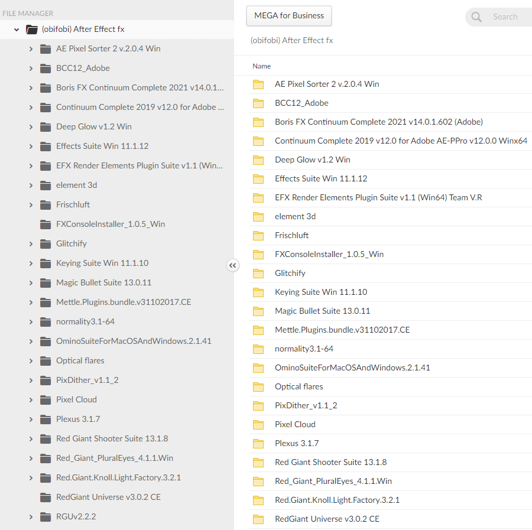
Task: Select EFX Render Elements Plugin Suite in sidebar tree
Action: pyautogui.click(x=140, y=165)
